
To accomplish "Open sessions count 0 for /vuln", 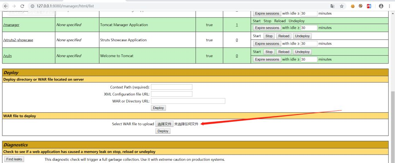I will click(237, 56).
